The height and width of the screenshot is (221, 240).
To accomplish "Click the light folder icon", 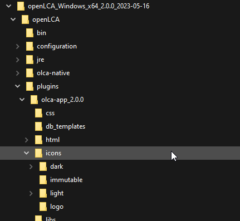I will pyautogui.click(x=43, y=193).
